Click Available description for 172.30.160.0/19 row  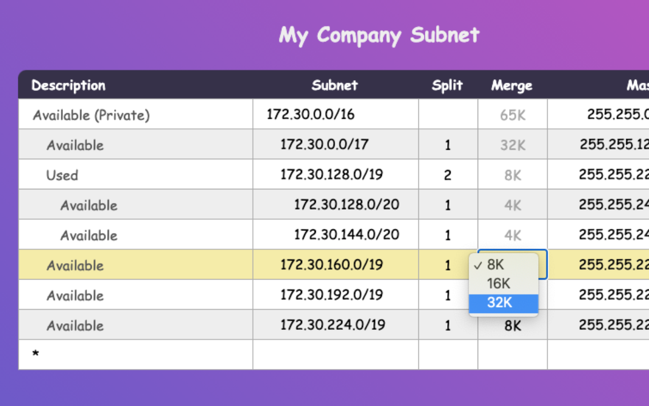135,264
